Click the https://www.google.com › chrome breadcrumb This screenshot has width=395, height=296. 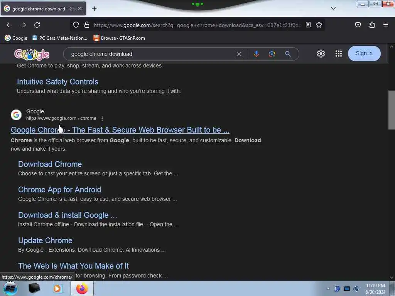pyautogui.click(x=61, y=118)
